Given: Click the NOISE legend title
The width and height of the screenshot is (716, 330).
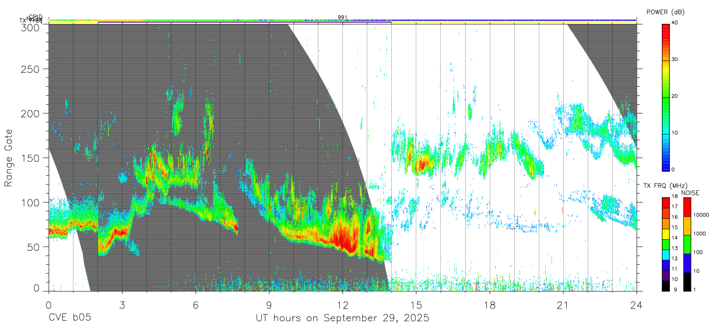Looking at the screenshot, I should click(690, 193).
